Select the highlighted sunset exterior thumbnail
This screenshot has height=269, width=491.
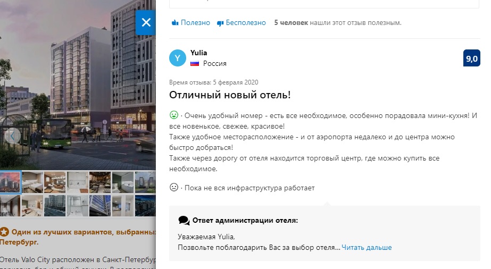point(10,182)
